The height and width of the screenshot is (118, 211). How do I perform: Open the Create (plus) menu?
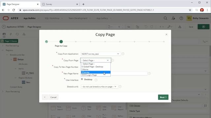coord(162,27)
